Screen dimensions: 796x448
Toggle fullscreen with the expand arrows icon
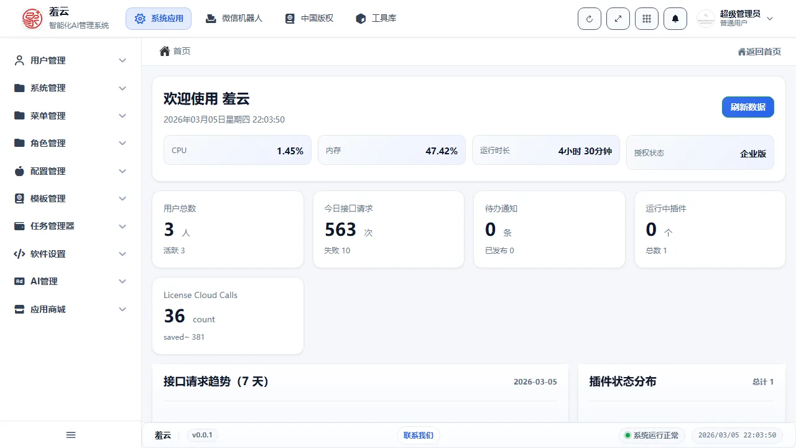pos(618,19)
